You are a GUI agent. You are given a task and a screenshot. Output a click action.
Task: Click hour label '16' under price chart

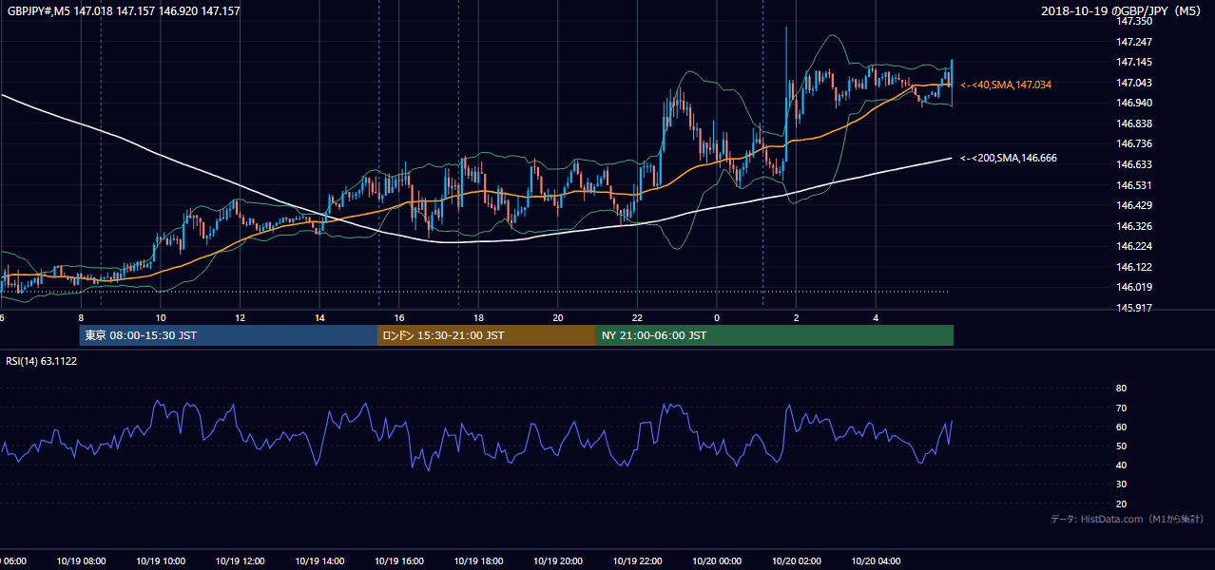coord(399,318)
